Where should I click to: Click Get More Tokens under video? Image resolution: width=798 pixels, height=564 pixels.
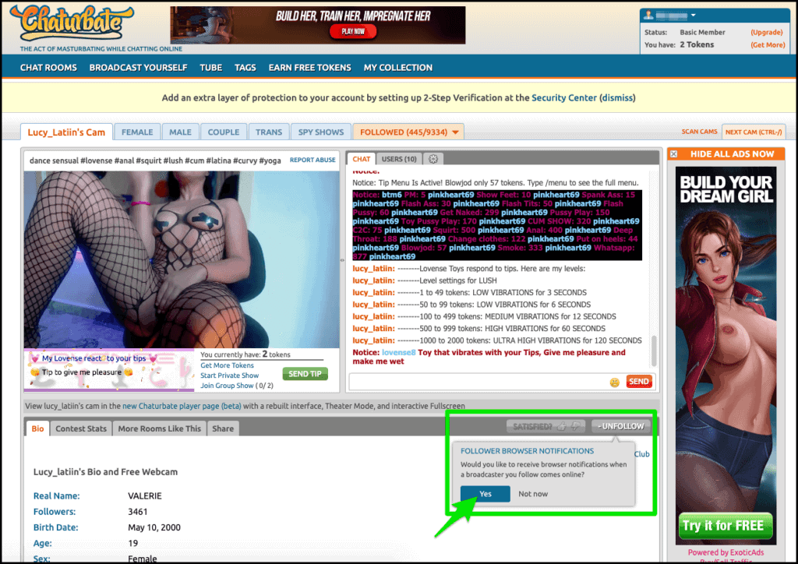point(227,365)
